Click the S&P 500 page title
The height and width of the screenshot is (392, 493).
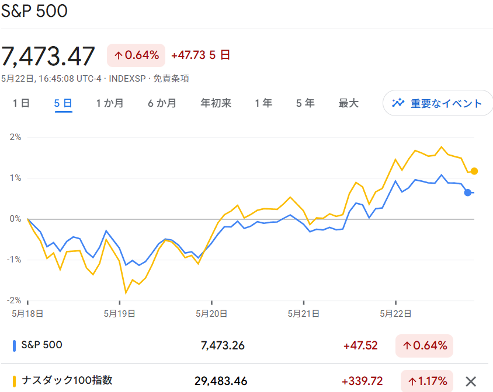point(34,10)
